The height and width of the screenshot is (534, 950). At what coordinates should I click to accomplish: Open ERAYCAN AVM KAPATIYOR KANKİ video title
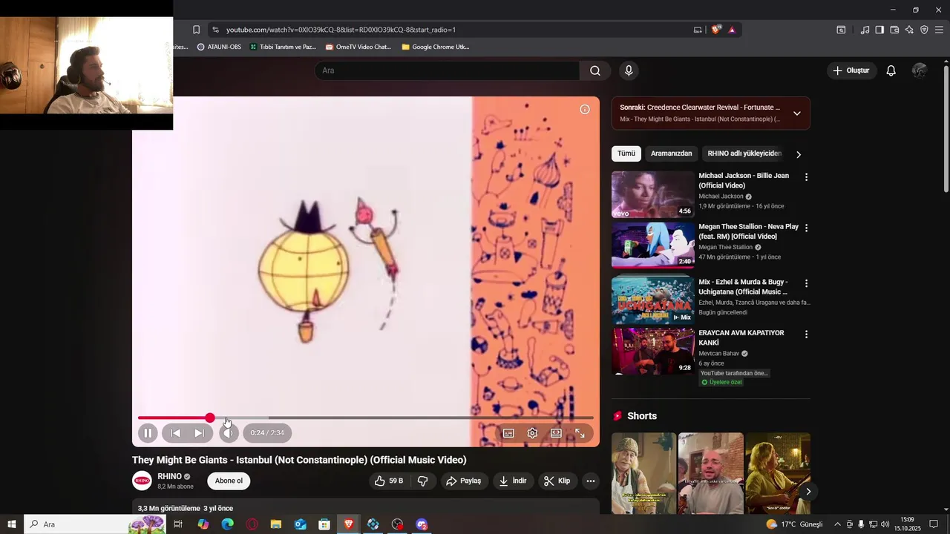(741, 337)
